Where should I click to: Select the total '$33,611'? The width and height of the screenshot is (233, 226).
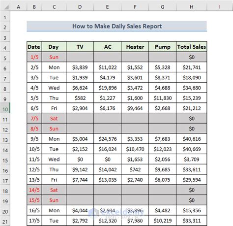click(192, 169)
